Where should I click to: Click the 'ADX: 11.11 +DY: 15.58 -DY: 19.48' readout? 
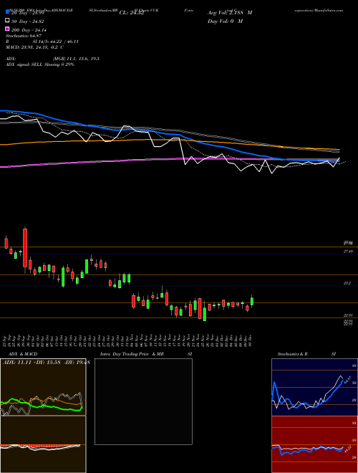click(46, 363)
